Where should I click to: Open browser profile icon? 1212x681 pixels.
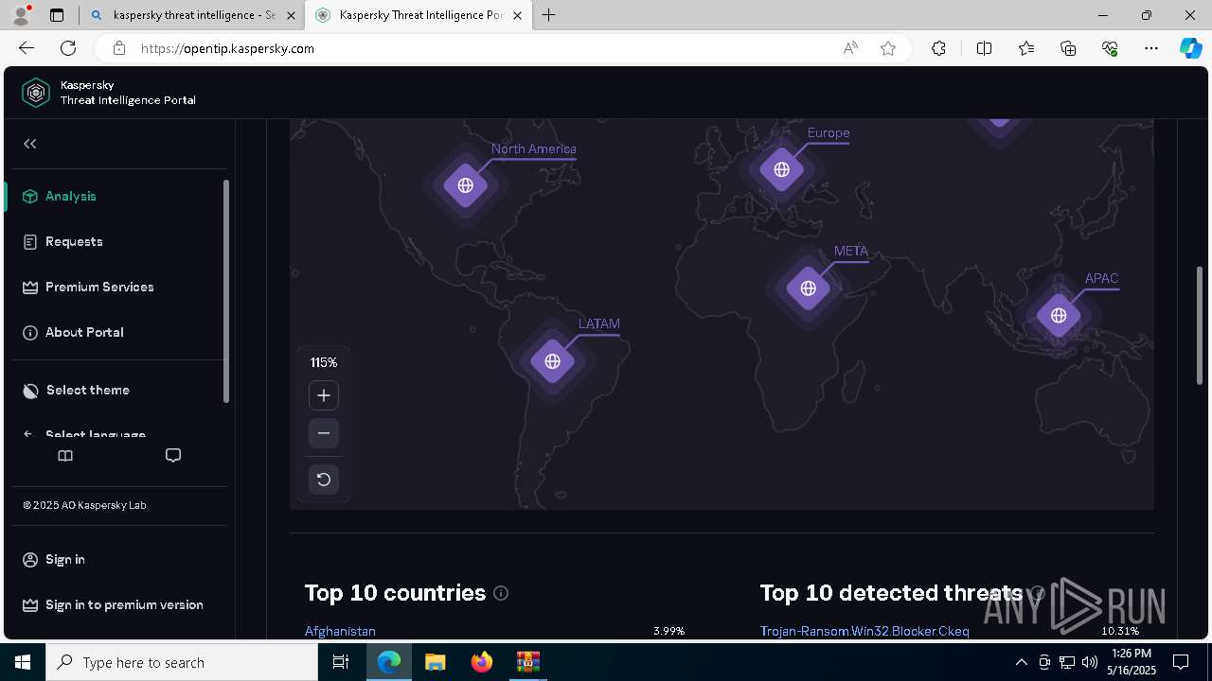pos(21,15)
